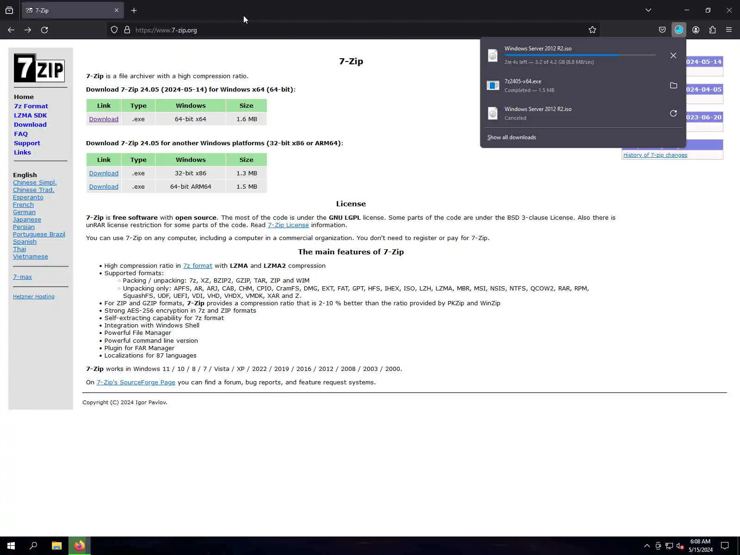Open 7z Format sidebar link
This screenshot has height=555, width=740.
31,106
